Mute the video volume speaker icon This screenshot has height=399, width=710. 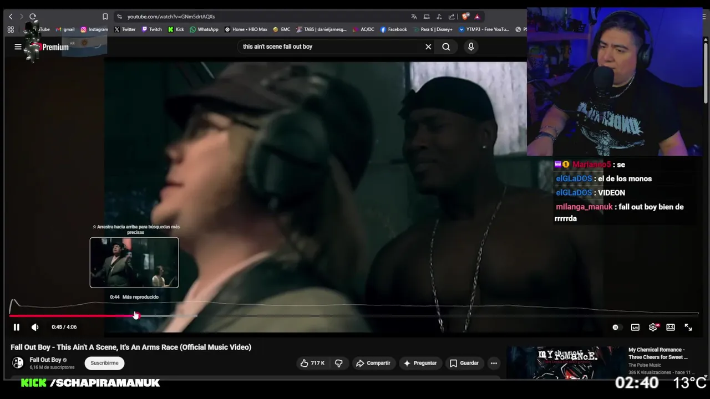pos(35,328)
